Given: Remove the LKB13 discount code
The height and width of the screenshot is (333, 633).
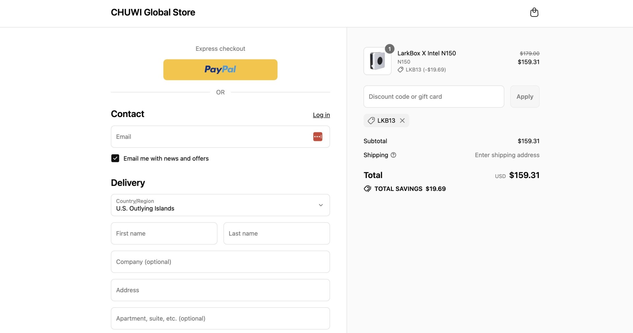Looking at the screenshot, I should click(x=402, y=121).
